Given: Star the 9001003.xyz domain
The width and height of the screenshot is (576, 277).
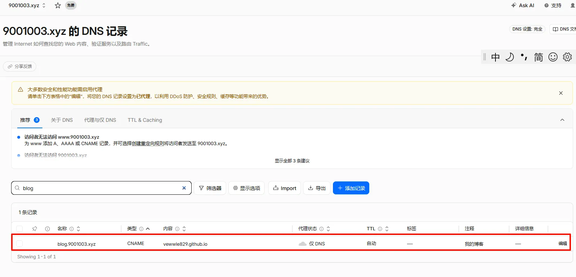Looking at the screenshot, I should point(58,5).
